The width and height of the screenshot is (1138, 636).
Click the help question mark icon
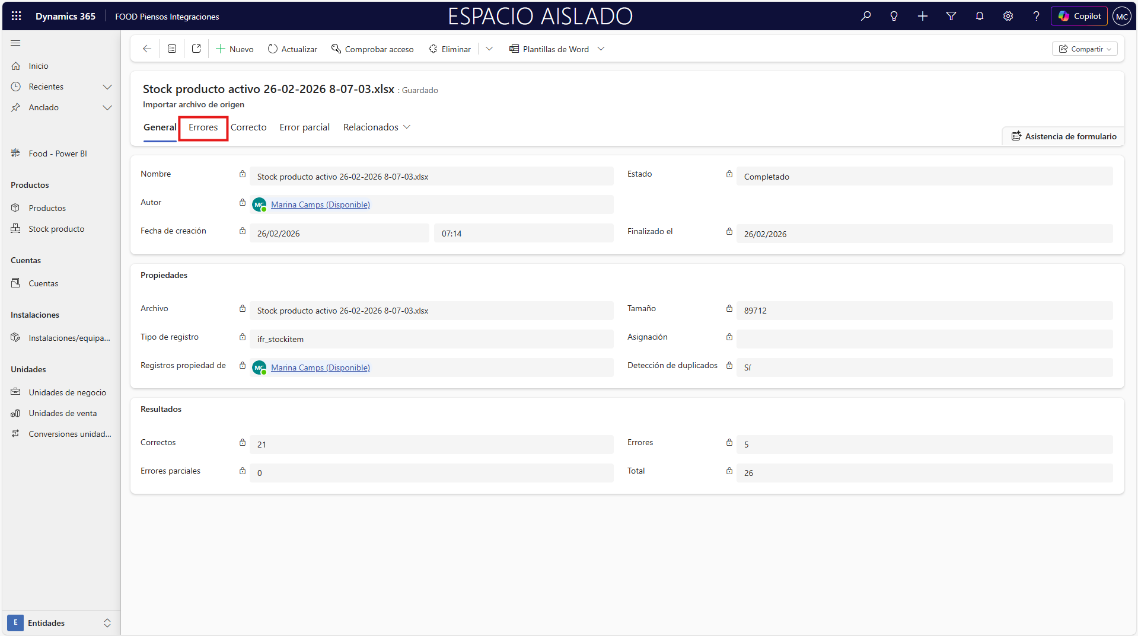1035,16
